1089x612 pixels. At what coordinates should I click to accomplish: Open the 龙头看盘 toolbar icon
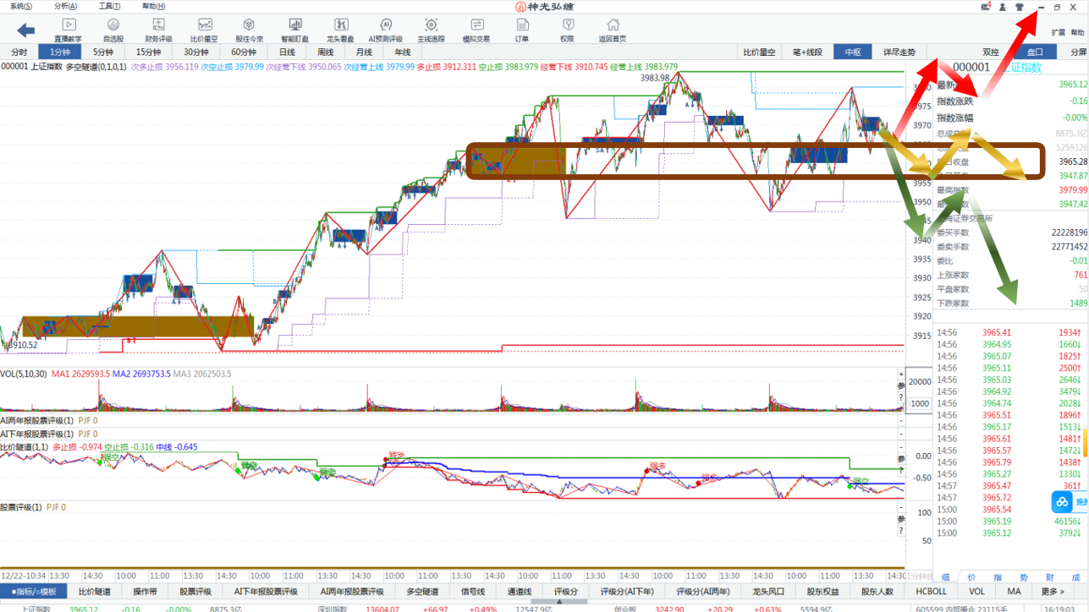340,30
